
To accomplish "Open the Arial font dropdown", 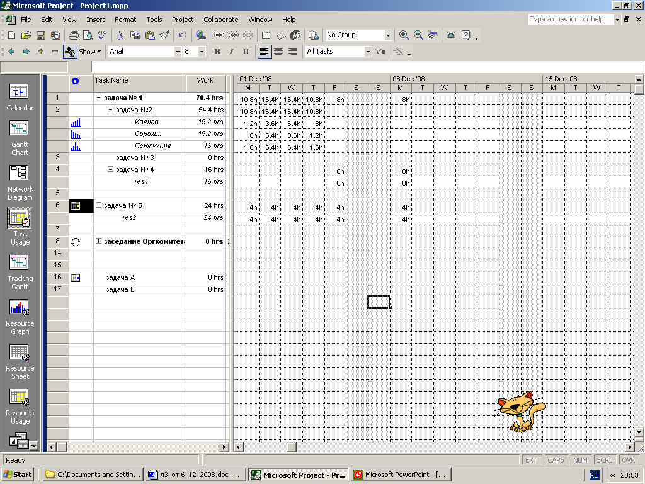I will click(178, 52).
